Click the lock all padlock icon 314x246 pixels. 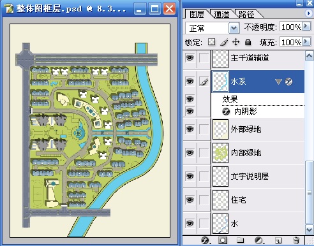[x=248, y=42]
